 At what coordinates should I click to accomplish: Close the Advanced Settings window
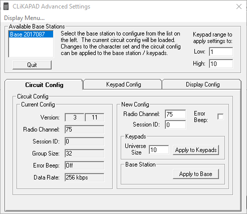coord(239,6)
